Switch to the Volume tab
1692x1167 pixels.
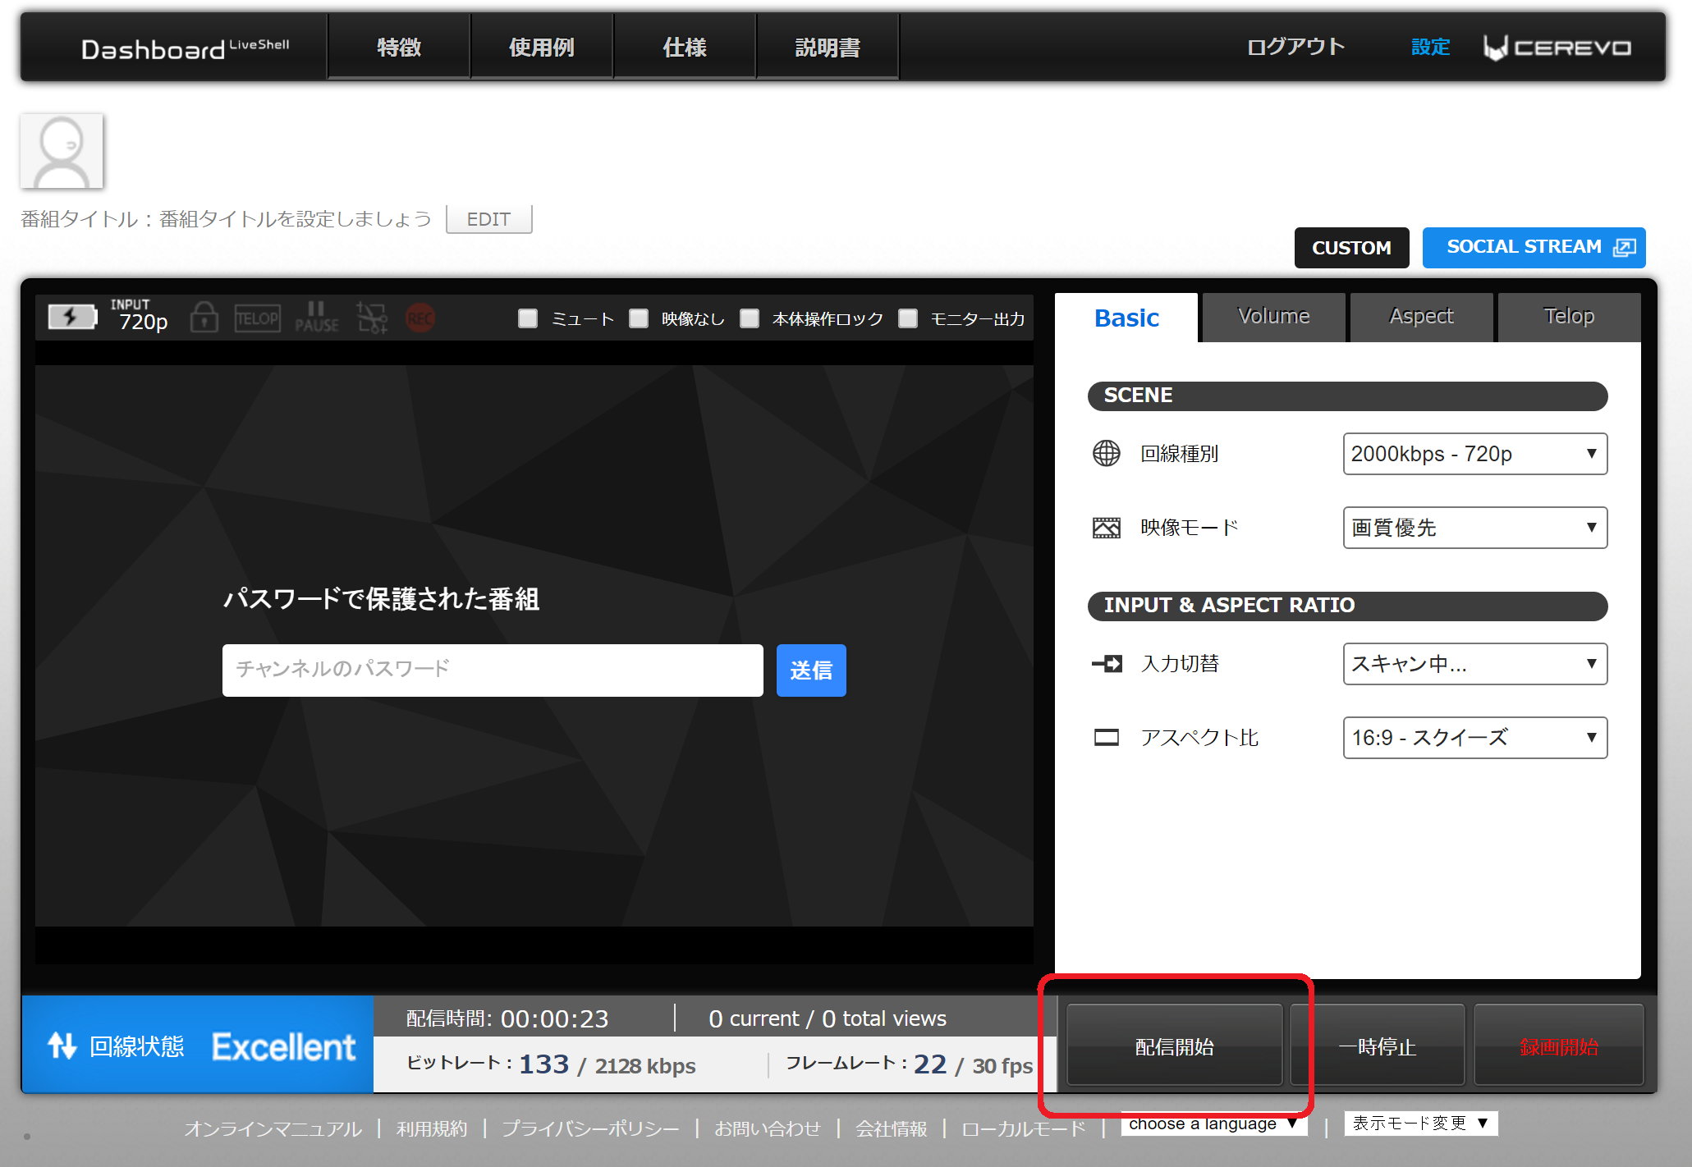pyautogui.click(x=1273, y=317)
